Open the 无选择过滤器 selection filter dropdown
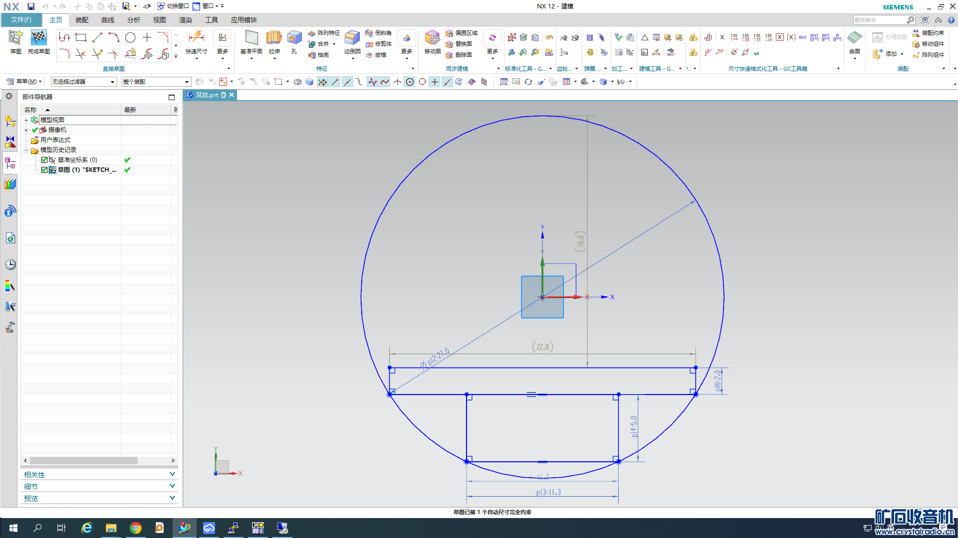Viewport: 958px width, 538px height. (83, 82)
